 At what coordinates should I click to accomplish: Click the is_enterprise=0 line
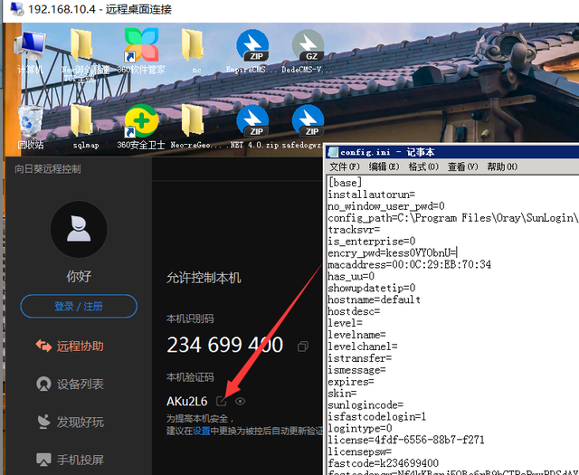coord(372,242)
